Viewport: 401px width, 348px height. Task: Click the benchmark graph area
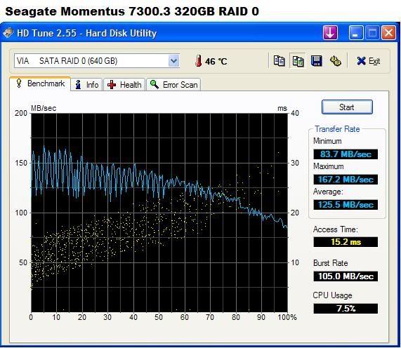tap(159, 213)
